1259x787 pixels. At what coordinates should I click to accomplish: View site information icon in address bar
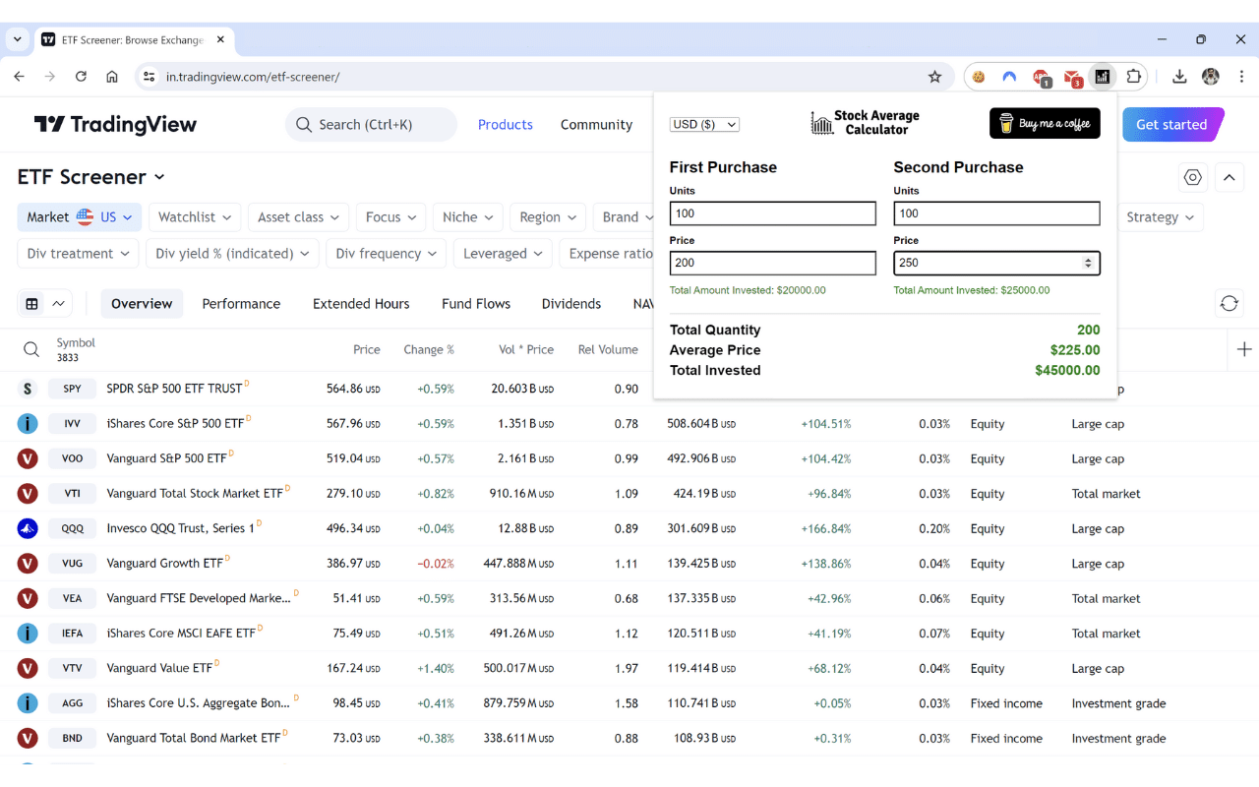pos(149,77)
